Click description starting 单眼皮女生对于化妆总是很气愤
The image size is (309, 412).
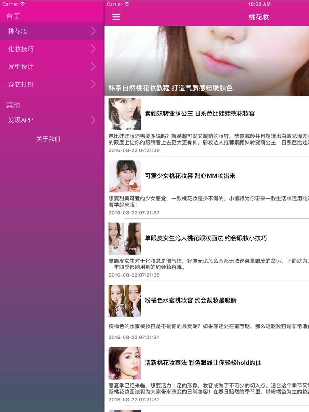pyautogui.click(x=209, y=264)
